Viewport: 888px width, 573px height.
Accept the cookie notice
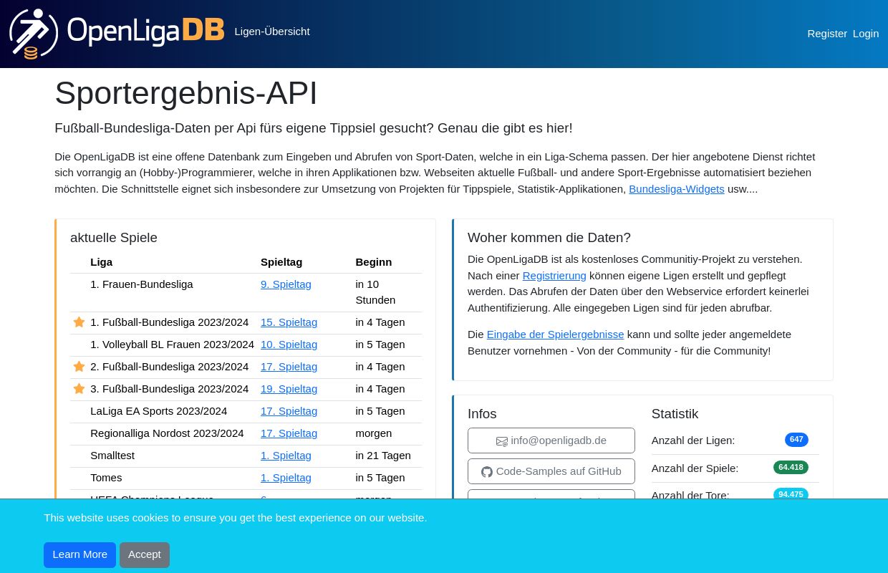click(145, 555)
